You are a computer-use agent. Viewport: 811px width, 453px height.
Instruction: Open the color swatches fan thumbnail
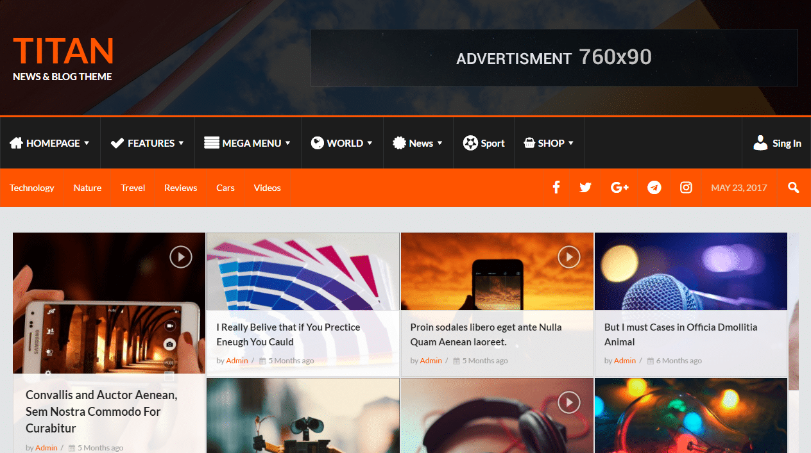pos(303,272)
